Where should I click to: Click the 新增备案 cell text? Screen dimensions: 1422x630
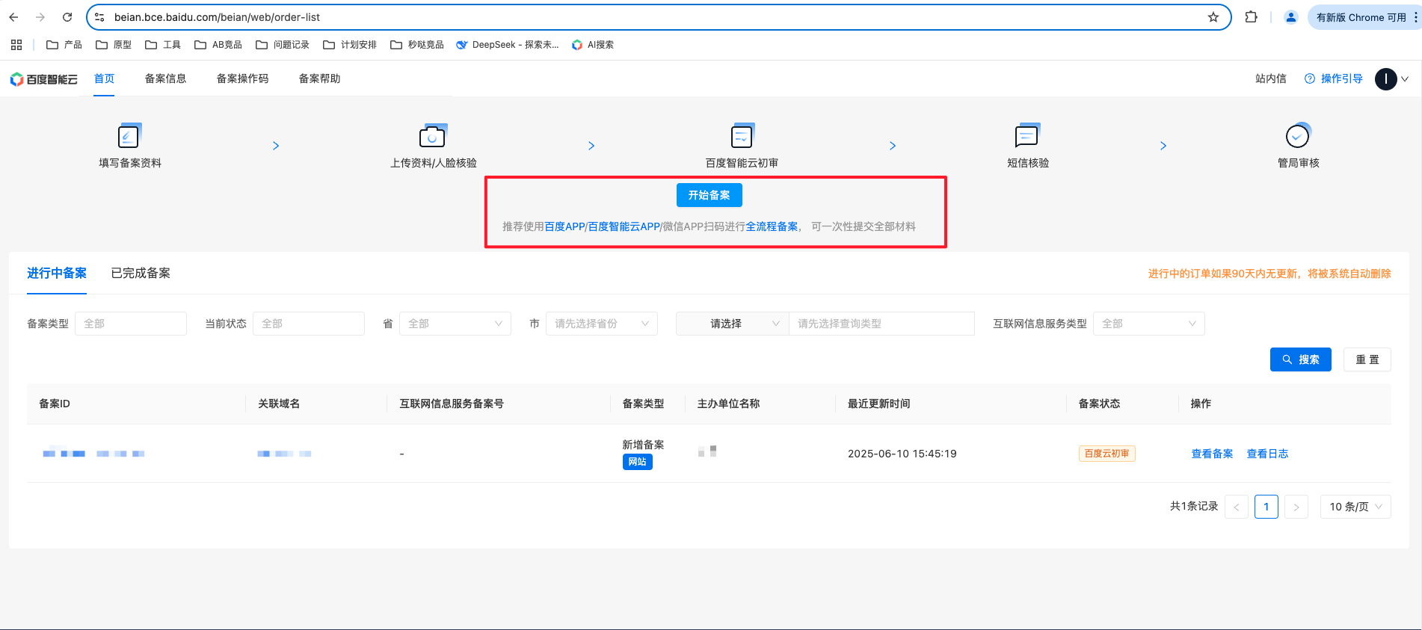(x=643, y=445)
